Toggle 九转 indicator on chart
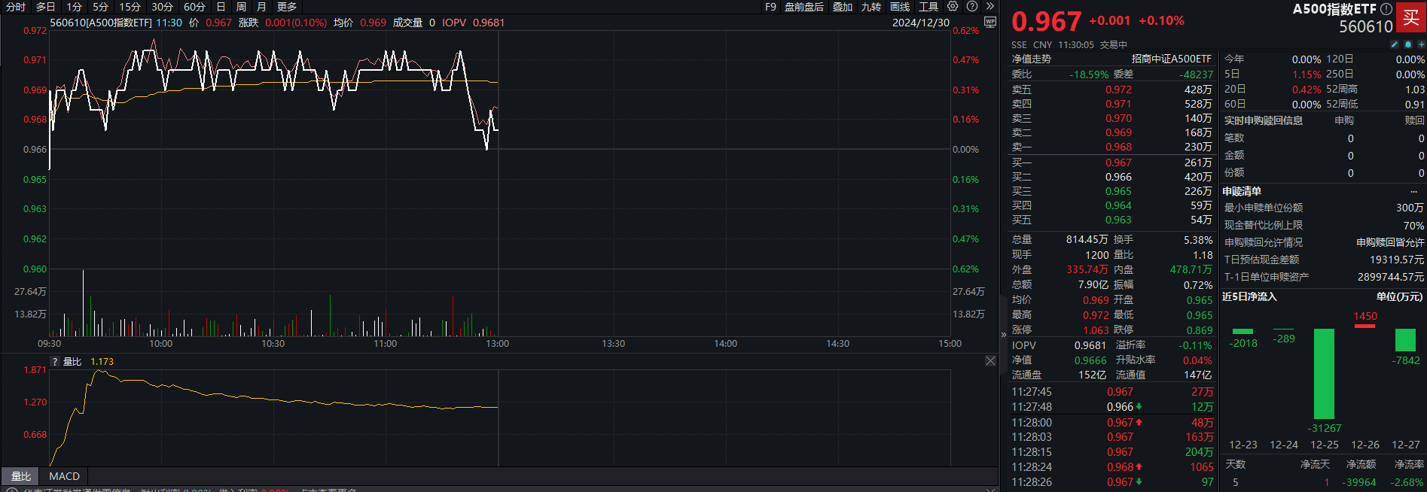 click(871, 7)
